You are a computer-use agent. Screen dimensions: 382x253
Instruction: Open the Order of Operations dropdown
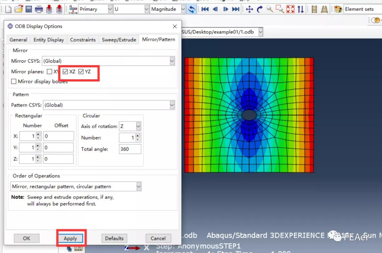pyautogui.click(x=138, y=186)
